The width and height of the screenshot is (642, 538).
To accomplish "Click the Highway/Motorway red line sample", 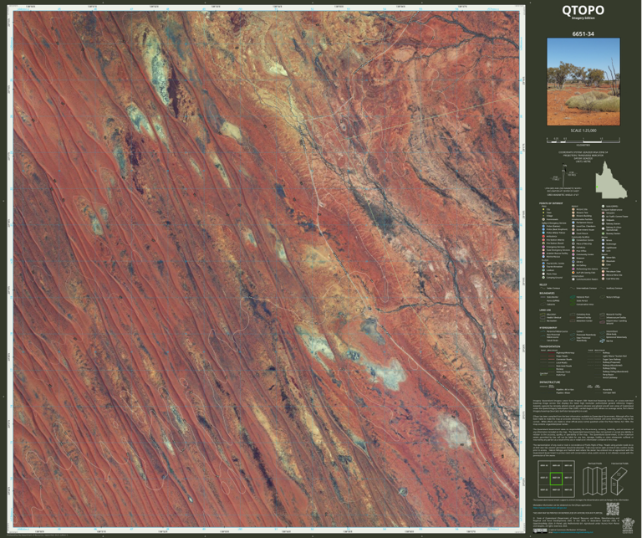I will pos(552,353).
